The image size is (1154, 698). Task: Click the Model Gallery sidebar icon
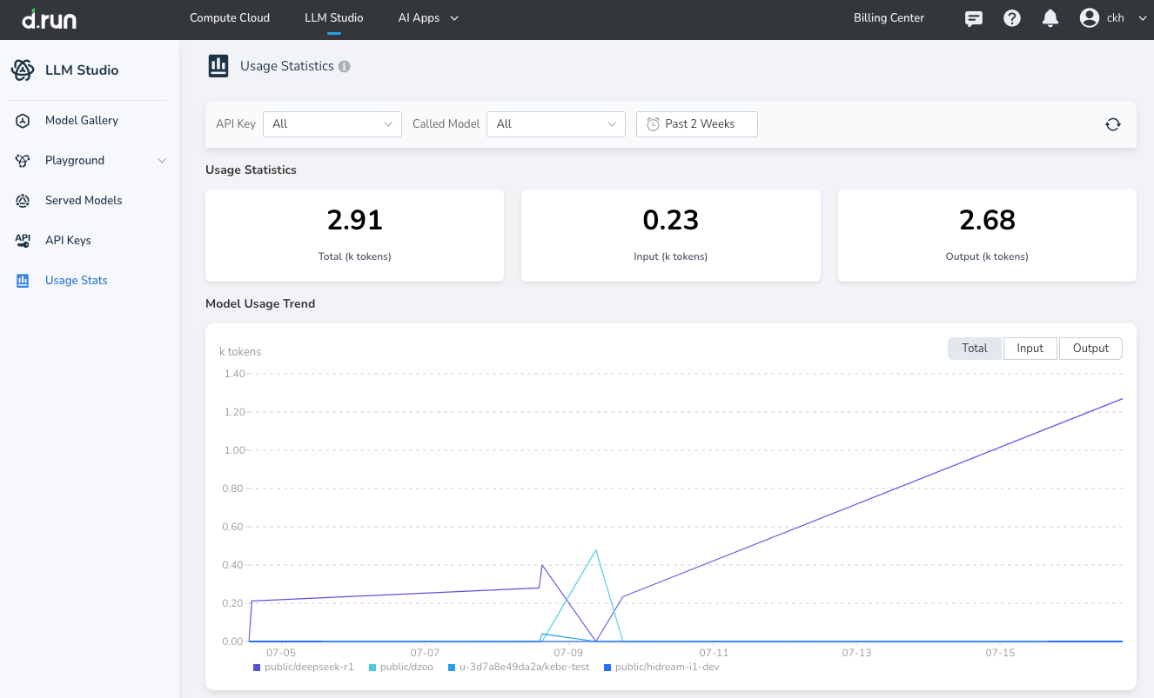[x=23, y=121]
